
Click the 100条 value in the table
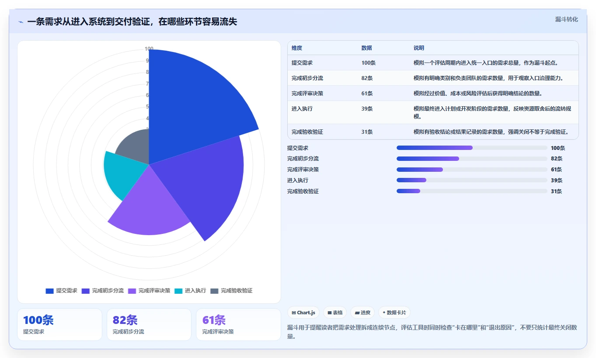pyautogui.click(x=369, y=63)
